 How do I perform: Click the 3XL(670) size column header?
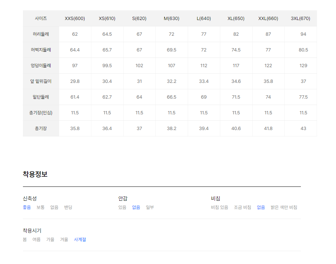301,18
